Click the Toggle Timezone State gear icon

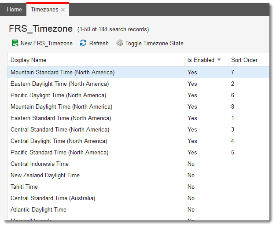[120, 43]
